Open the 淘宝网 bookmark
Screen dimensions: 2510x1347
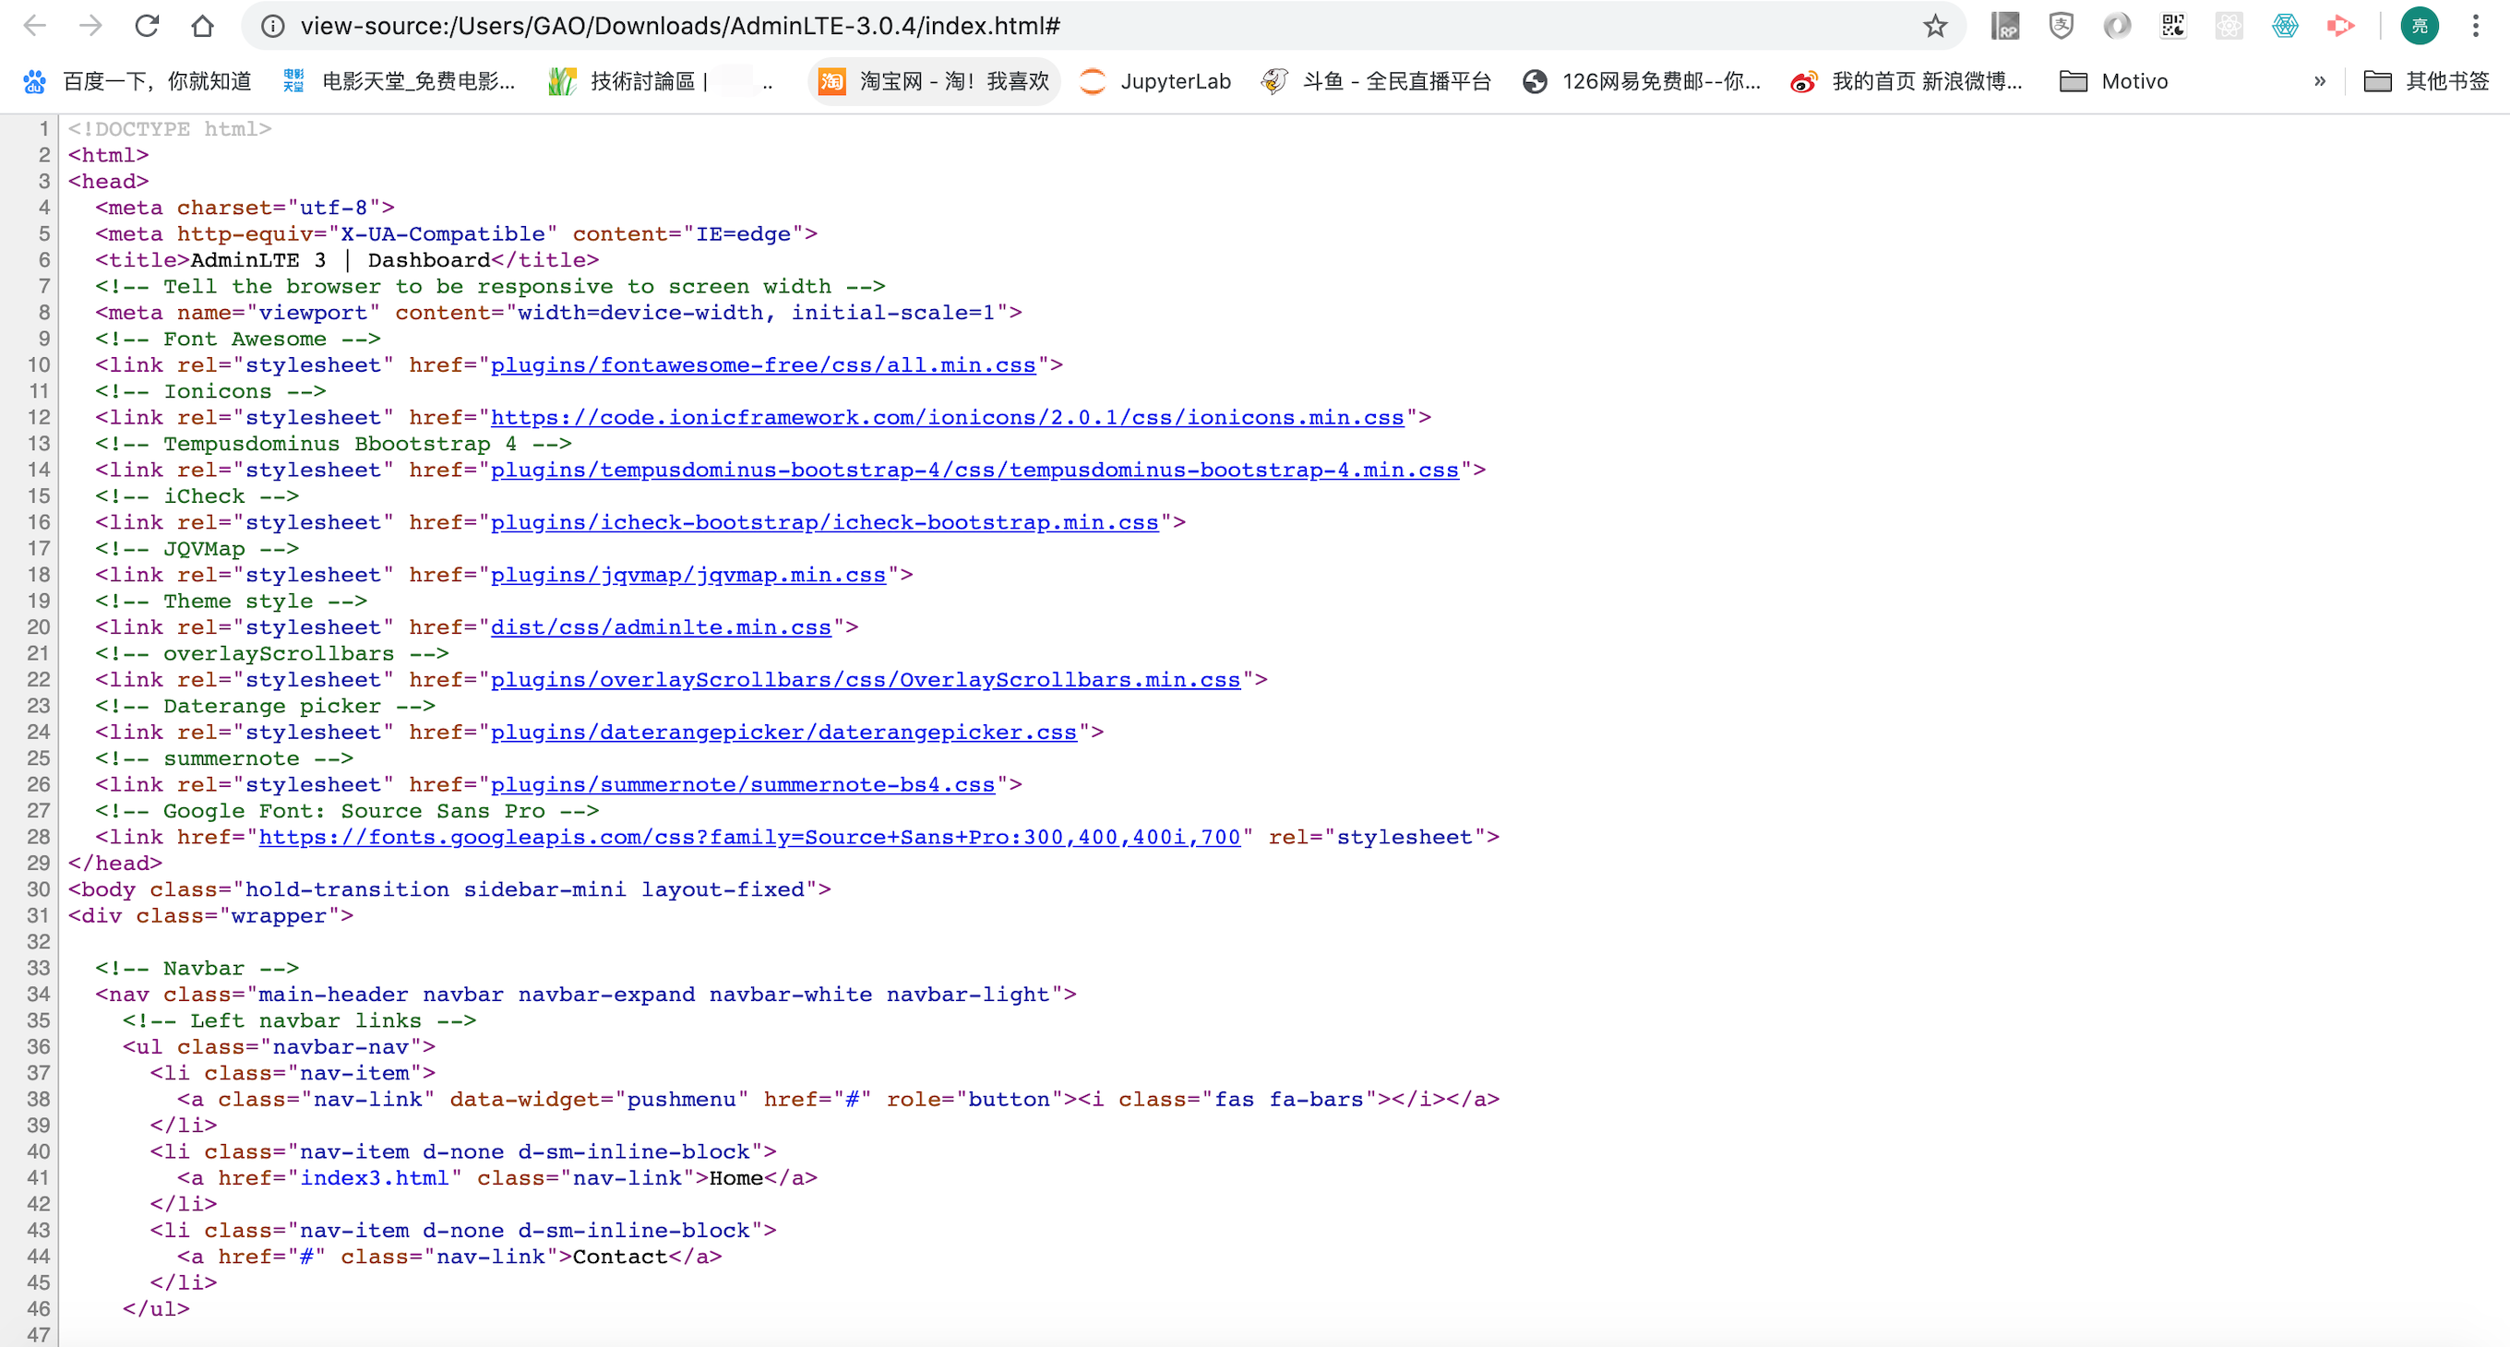tap(934, 82)
